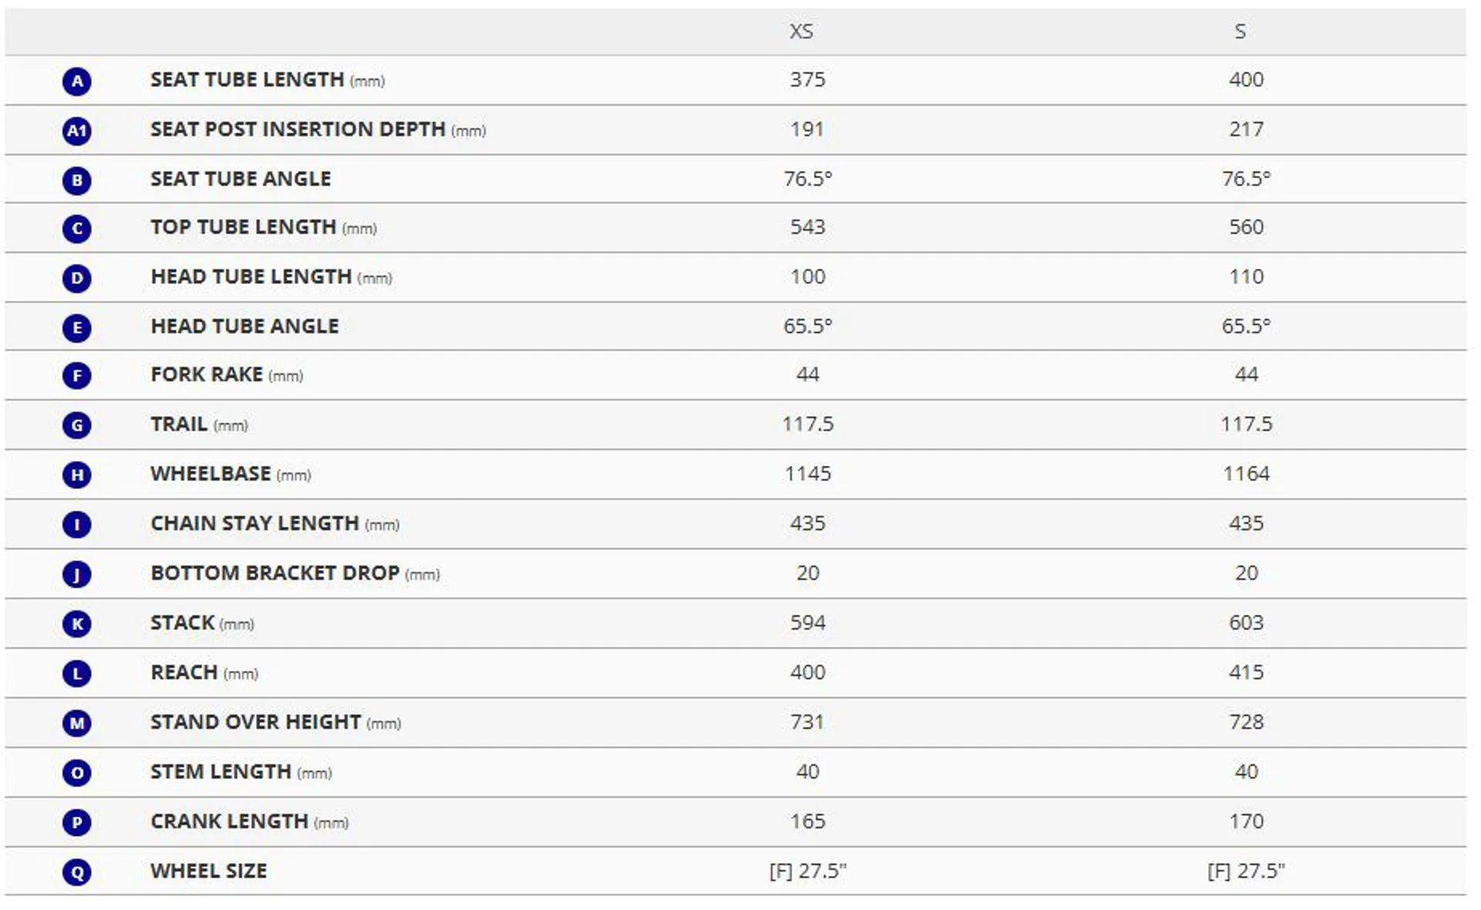
Task: Select the H badge for Wheelbase
Action: click(77, 474)
